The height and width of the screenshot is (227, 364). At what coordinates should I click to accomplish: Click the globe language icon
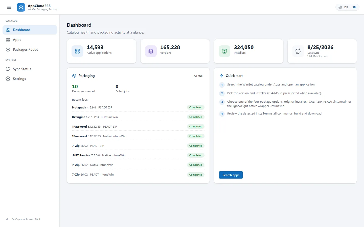coord(340,7)
